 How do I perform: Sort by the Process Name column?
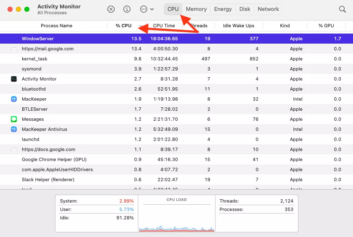click(x=57, y=26)
